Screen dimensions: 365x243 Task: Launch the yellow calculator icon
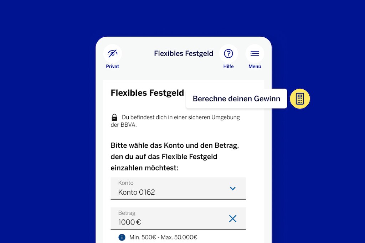click(300, 99)
